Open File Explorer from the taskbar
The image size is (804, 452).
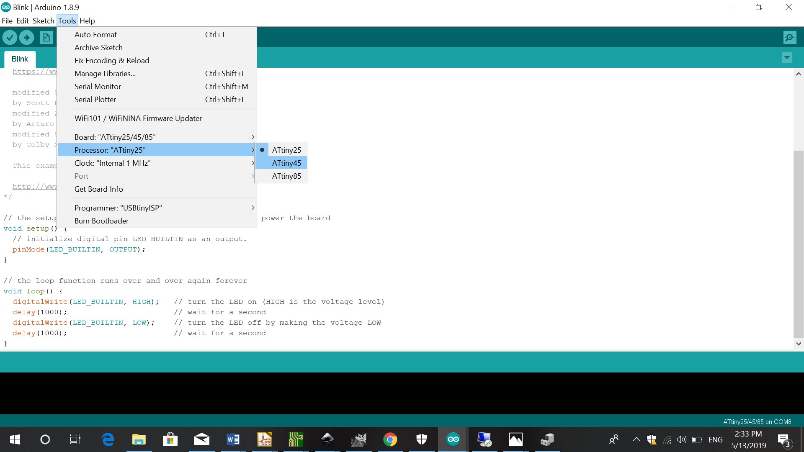pyautogui.click(x=139, y=439)
